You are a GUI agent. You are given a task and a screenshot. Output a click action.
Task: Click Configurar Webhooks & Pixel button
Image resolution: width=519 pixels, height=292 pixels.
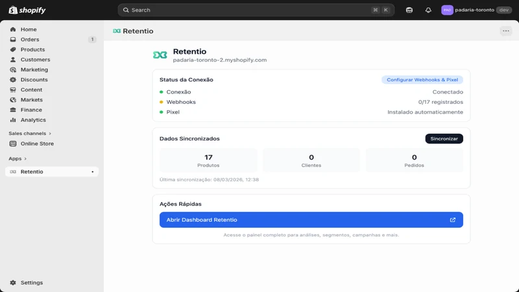422,80
